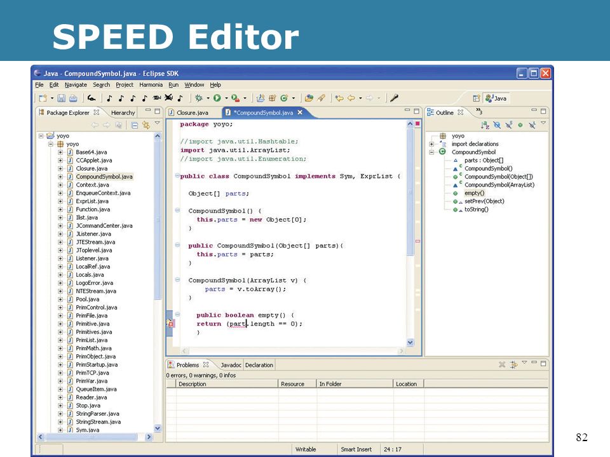Open the Debug dropdown arrow
610x457 pixels.
208,98
